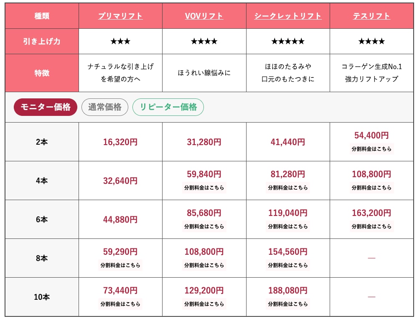The width and height of the screenshot is (417, 321).
Task: Click 分割料金はこちら under VOVリフト 8本 price
Action: 204,265
